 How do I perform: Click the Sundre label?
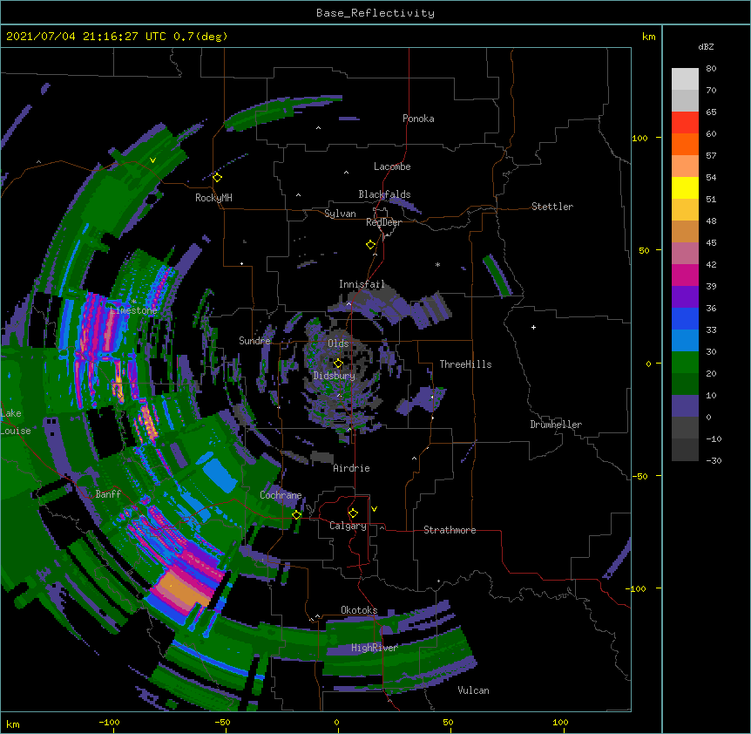click(254, 341)
